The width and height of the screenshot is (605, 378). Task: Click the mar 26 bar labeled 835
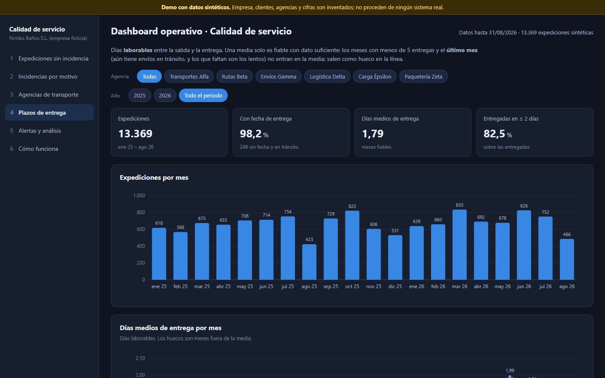click(x=460, y=245)
